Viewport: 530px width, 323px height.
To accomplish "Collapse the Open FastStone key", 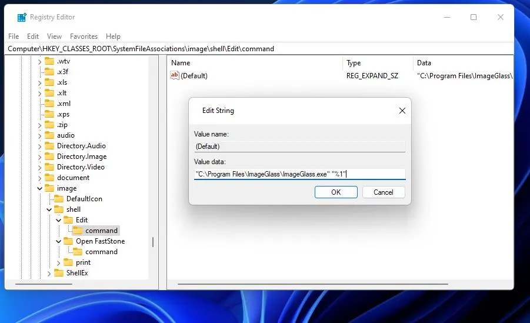I will [58, 241].
